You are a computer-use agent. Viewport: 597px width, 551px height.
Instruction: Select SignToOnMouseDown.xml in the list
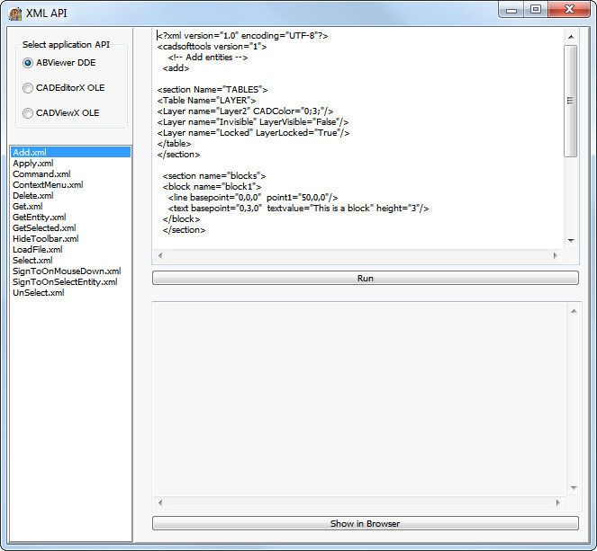[x=70, y=271]
